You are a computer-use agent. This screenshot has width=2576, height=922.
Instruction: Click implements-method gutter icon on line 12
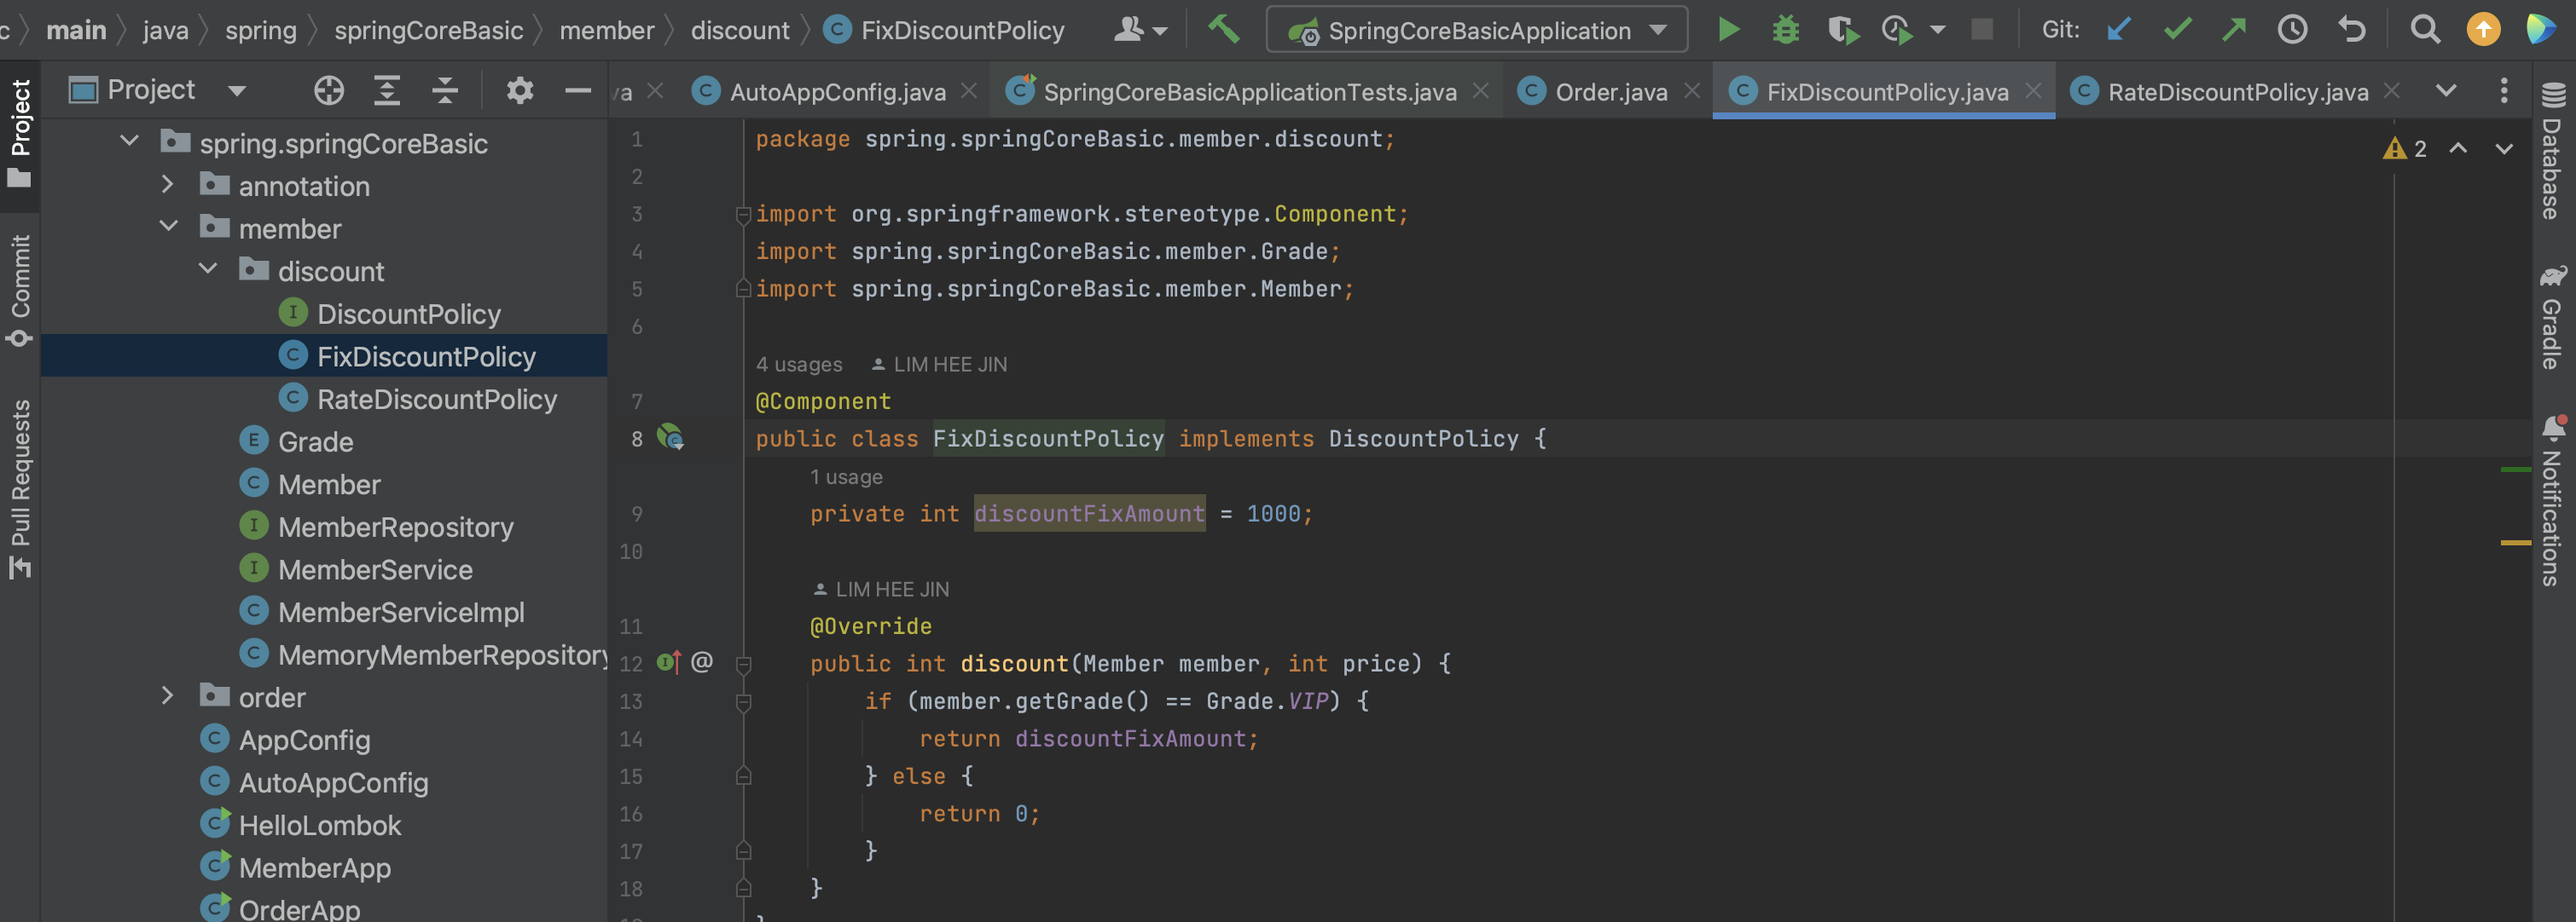[x=669, y=661]
